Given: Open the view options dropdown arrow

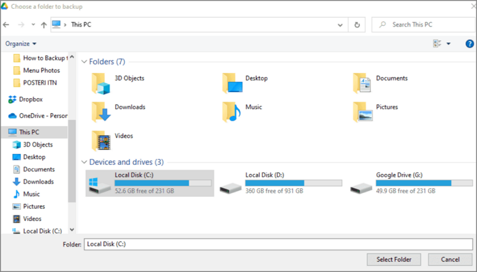Looking at the screenshot, I should click(448, 44).
